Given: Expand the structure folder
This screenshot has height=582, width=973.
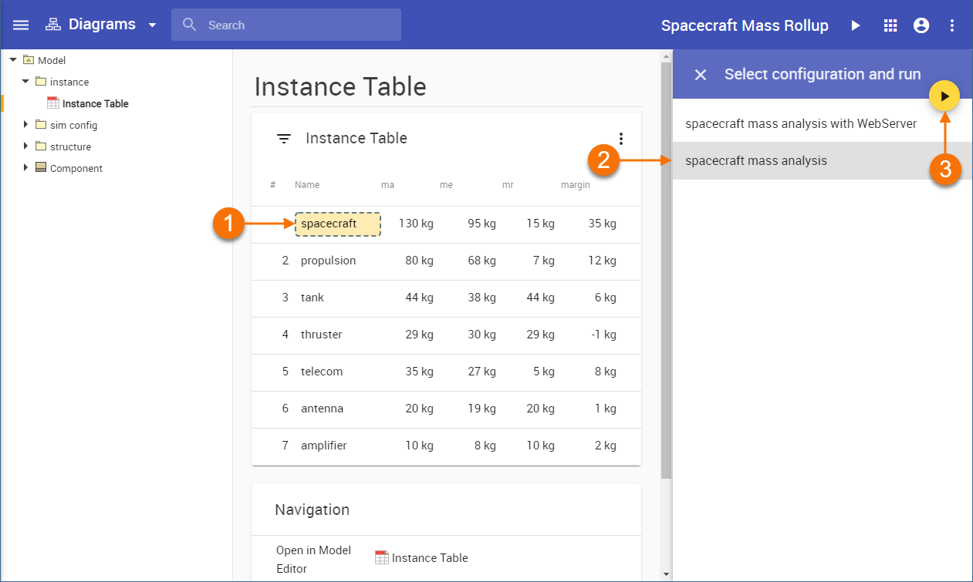Looking at the screenshot, I should pyautogui.click(x=25, y=146).
